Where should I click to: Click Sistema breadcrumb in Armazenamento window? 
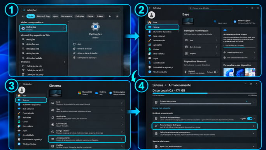point(158,85)
